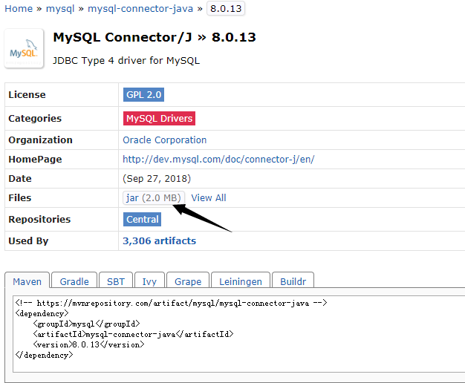Click the Files row label
This screenshot has height=383, width=465.
pyautogui.click(x=20, y=197)
